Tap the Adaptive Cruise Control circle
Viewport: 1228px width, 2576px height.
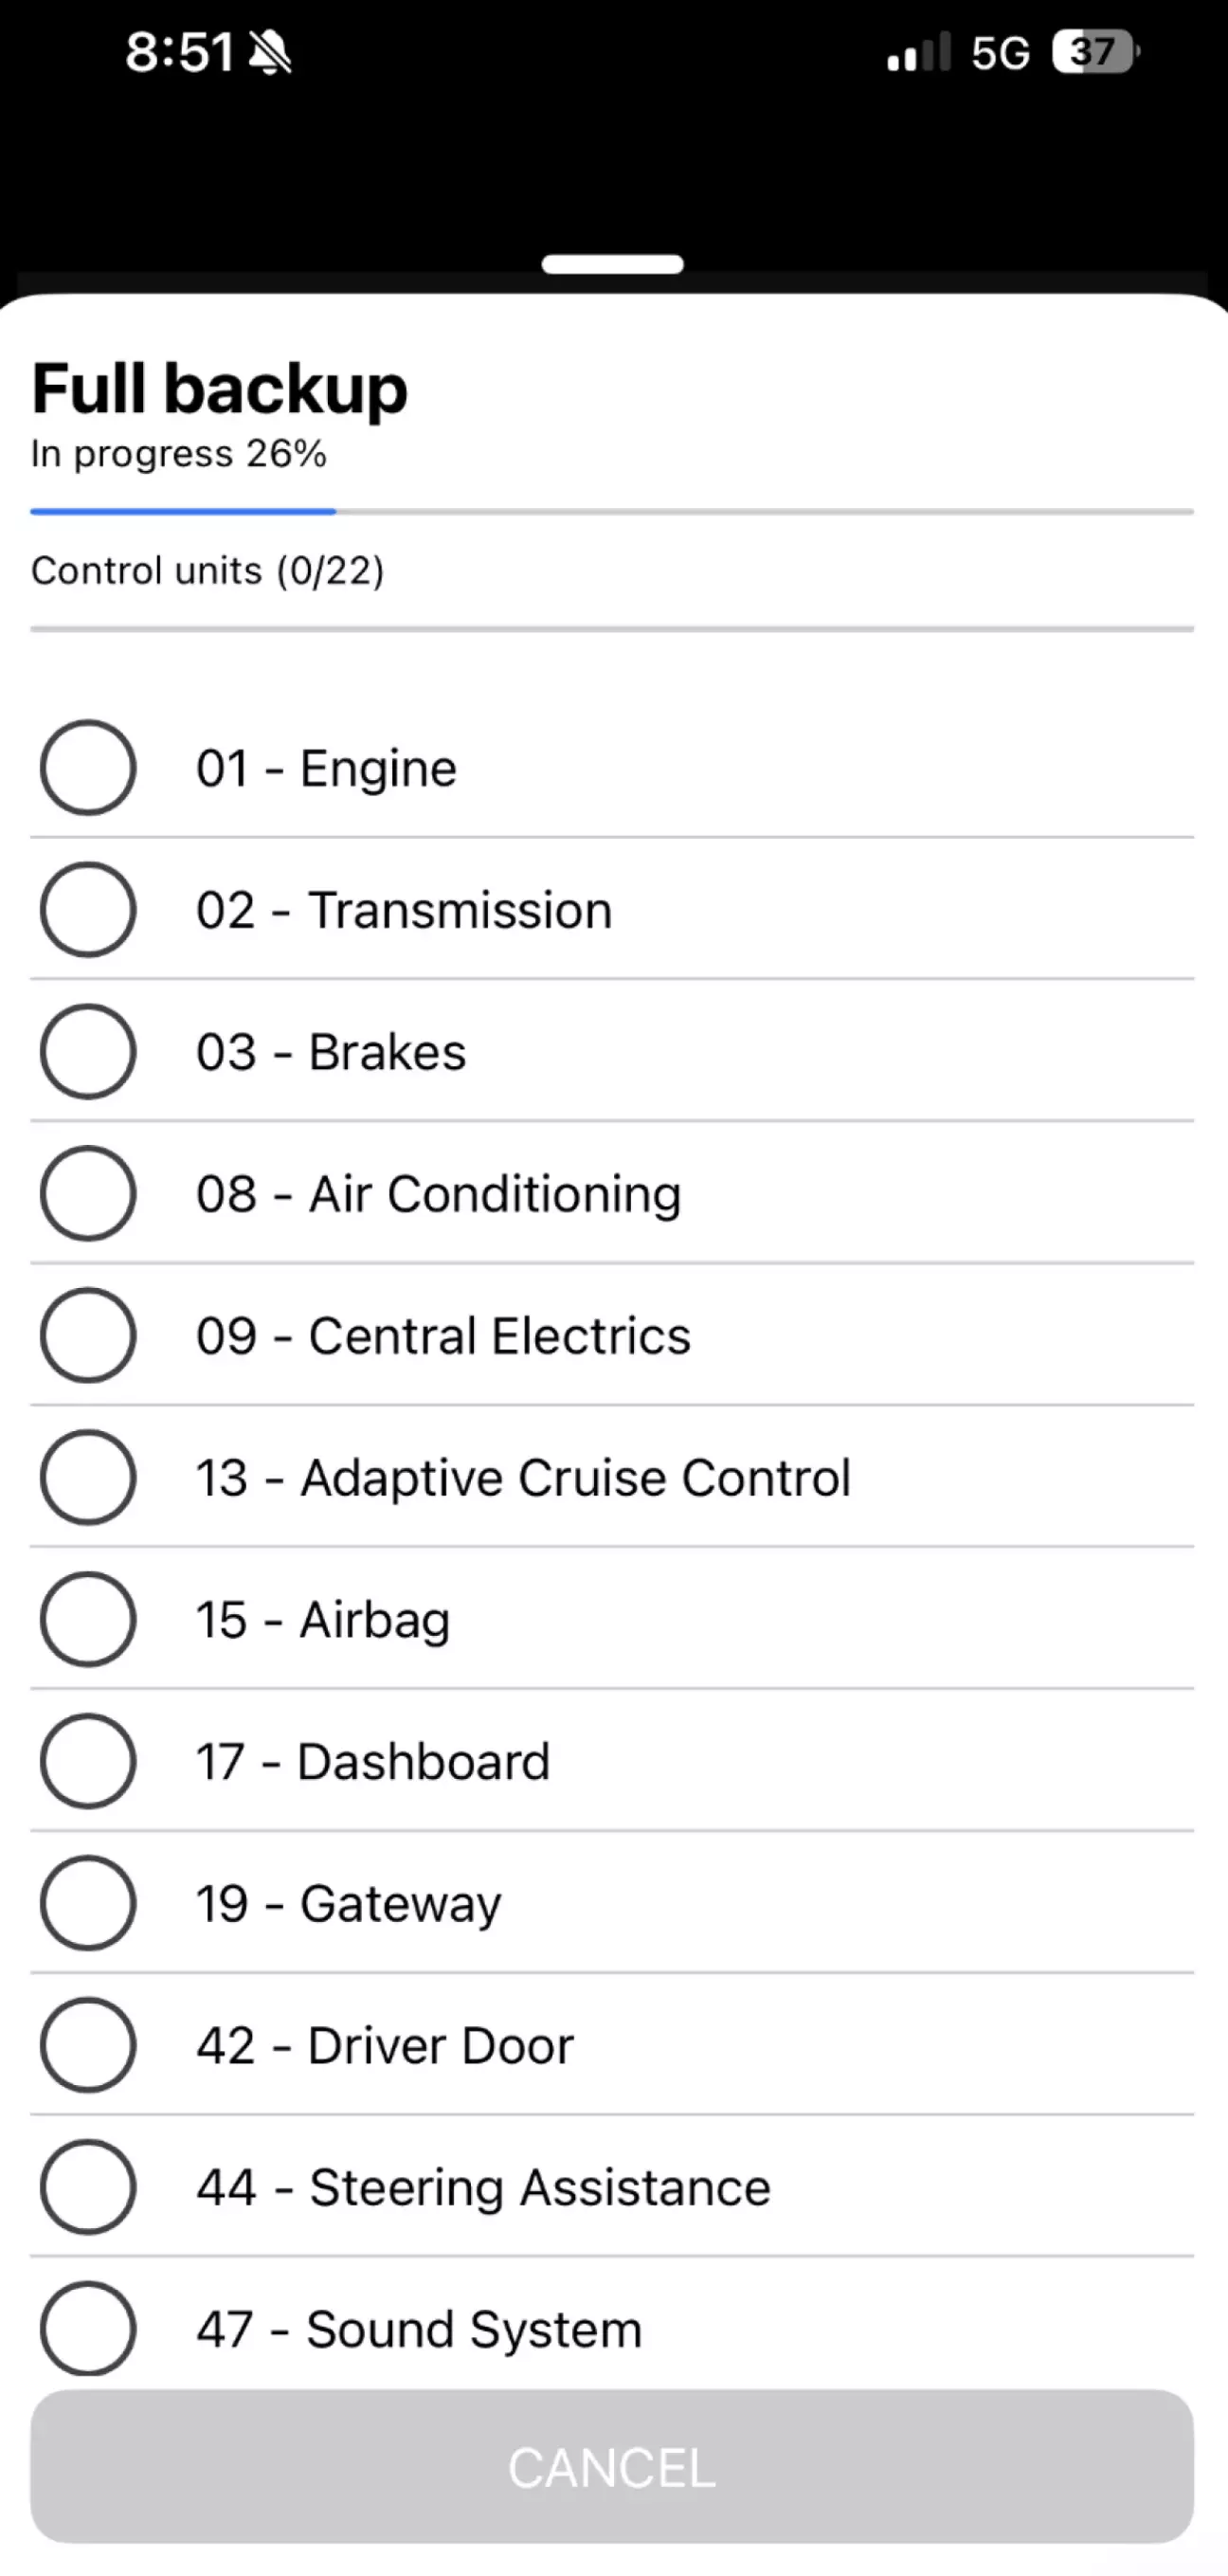[88, 1478]
